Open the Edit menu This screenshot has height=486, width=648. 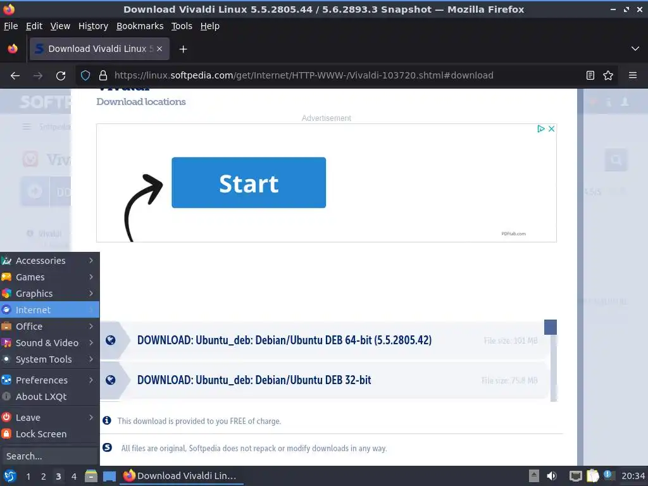click(34, 26)
